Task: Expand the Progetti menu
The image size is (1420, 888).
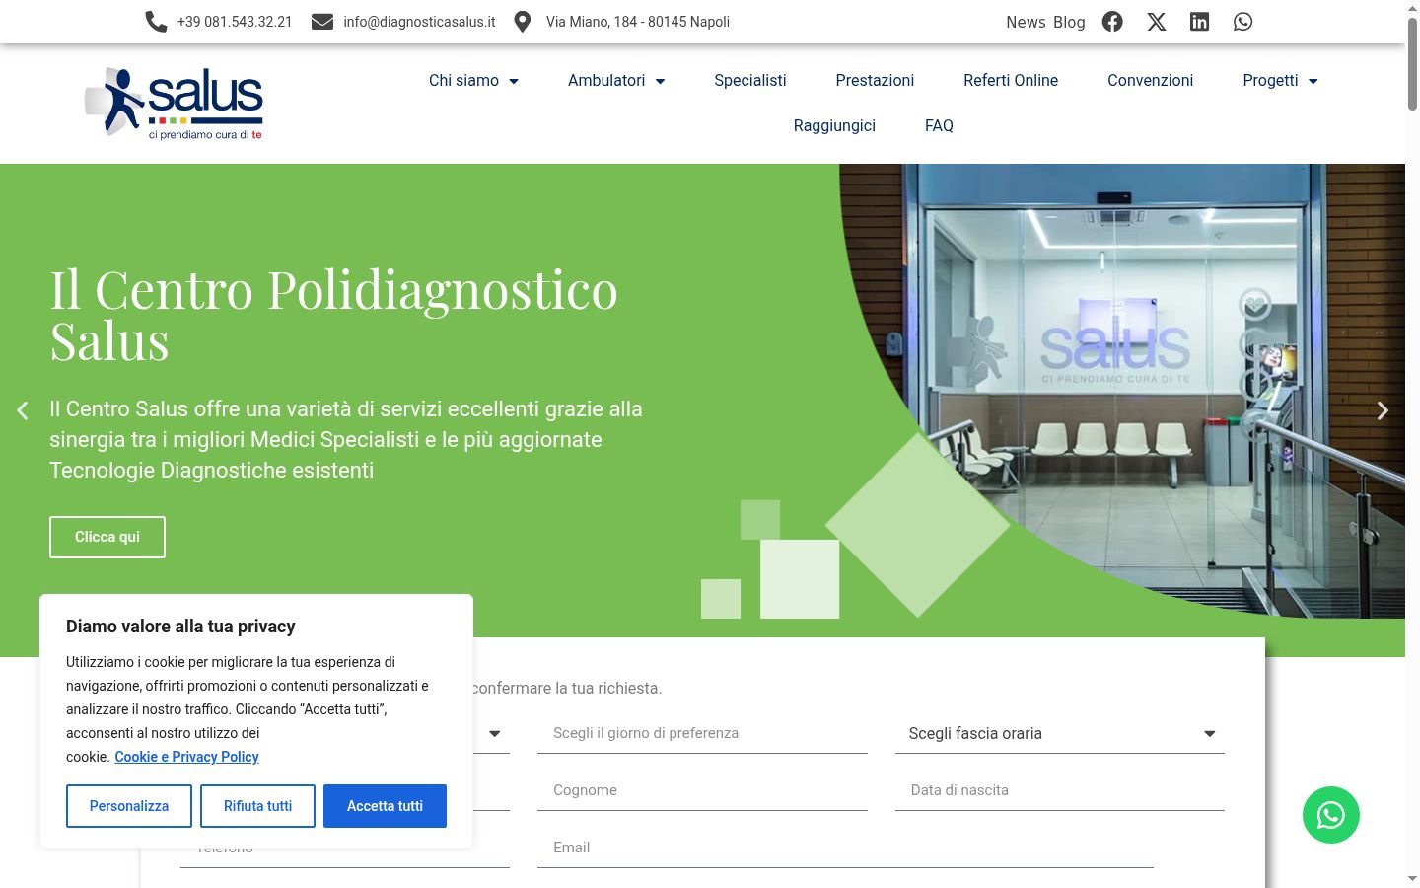Action: click(1280, 81)
